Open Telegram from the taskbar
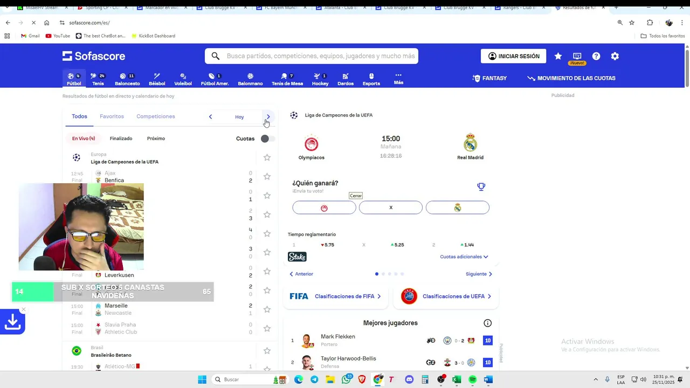The height and width of the screenshot is (388, 690). 314,379
